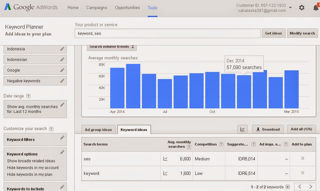320x191 pixels.
Task: Click the chart view icon beside Download
Action: (x=242, y=129)
